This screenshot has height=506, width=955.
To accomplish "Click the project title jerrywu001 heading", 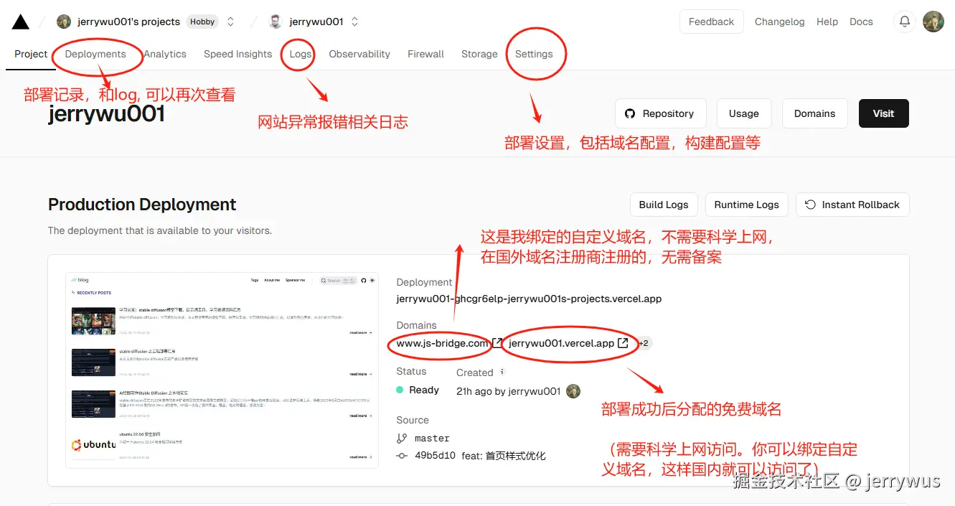I will click(106, 113).
